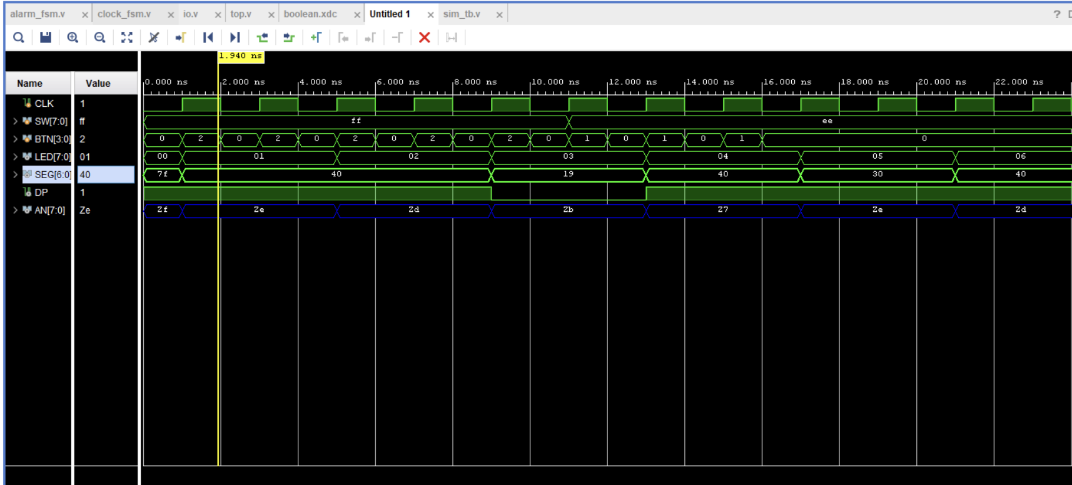This screenshot has width=1072, height=485.
Task: Click the greyed delete marker icon
Action: (x=397, y=37)
